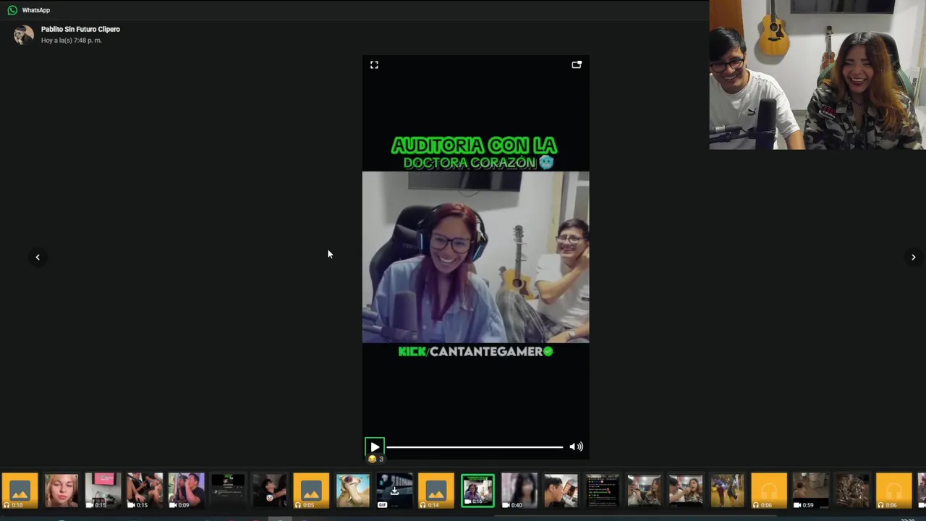Click the sender name Pablito Sin Futuro Clipero
926x521 pixels.
point(80,29)
